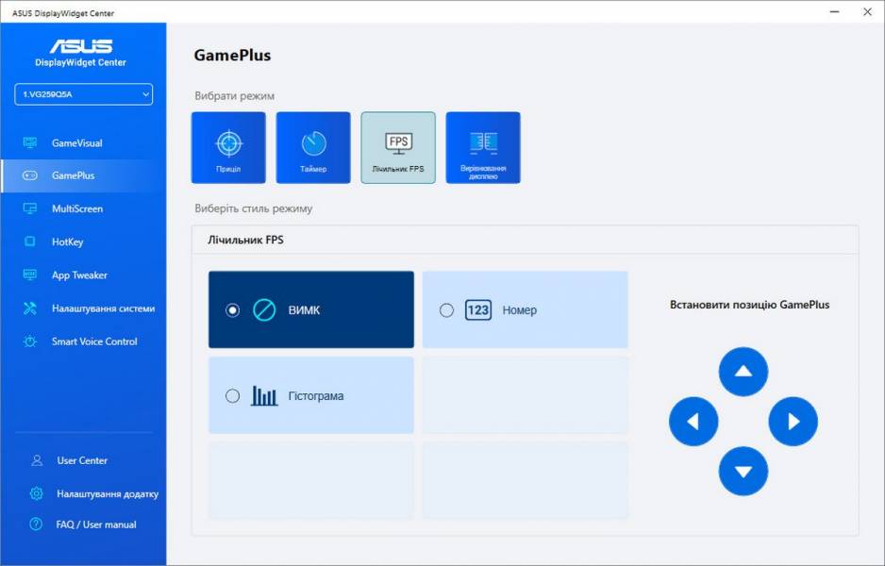The image size is (885, 566).
Task: Enable the Номер FPS style radio
Action: 447,310
